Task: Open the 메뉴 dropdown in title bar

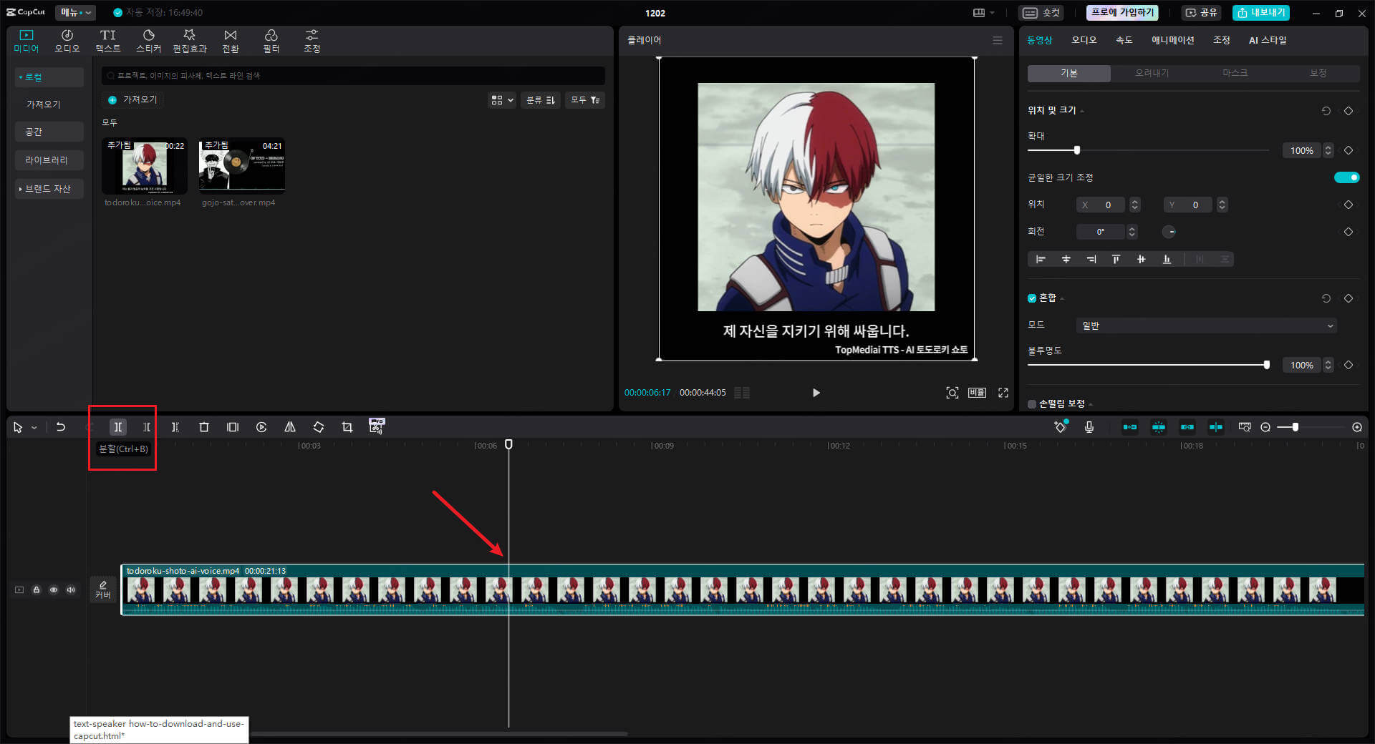Action: point(76,12)
